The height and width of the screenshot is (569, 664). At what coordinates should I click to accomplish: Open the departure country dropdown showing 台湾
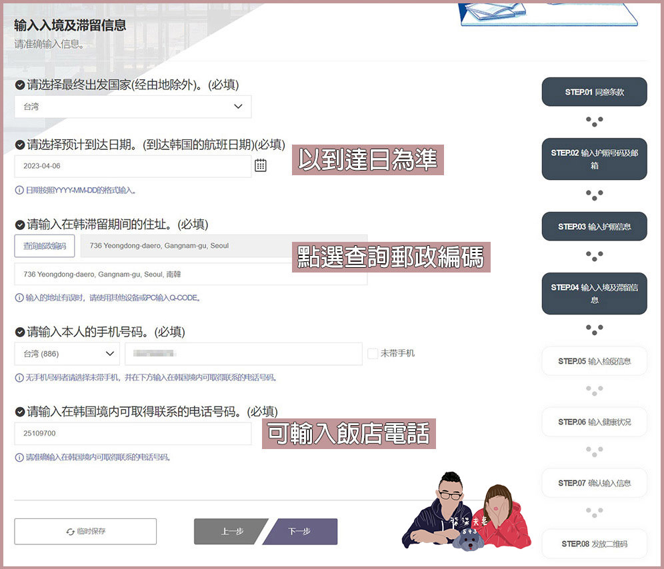[133, 107]
